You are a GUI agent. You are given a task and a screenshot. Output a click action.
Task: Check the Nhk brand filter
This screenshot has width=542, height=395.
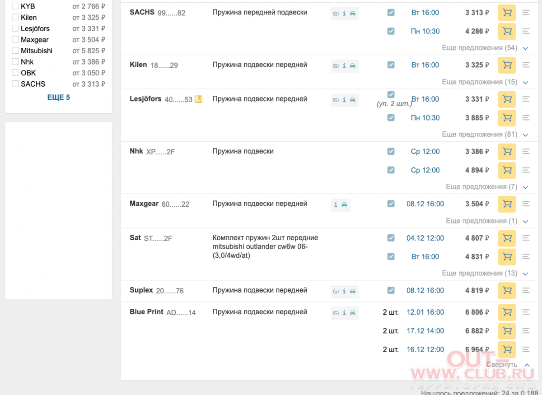15,61
